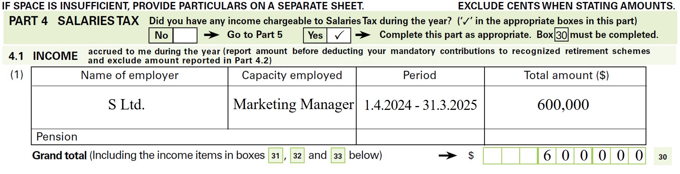
Task: Click the box 30 label beside grand total
Action: click(x=663, y=157)
